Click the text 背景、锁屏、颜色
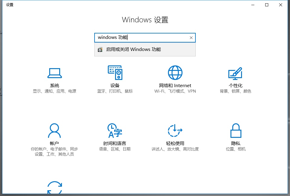 [x=235, y=91]
